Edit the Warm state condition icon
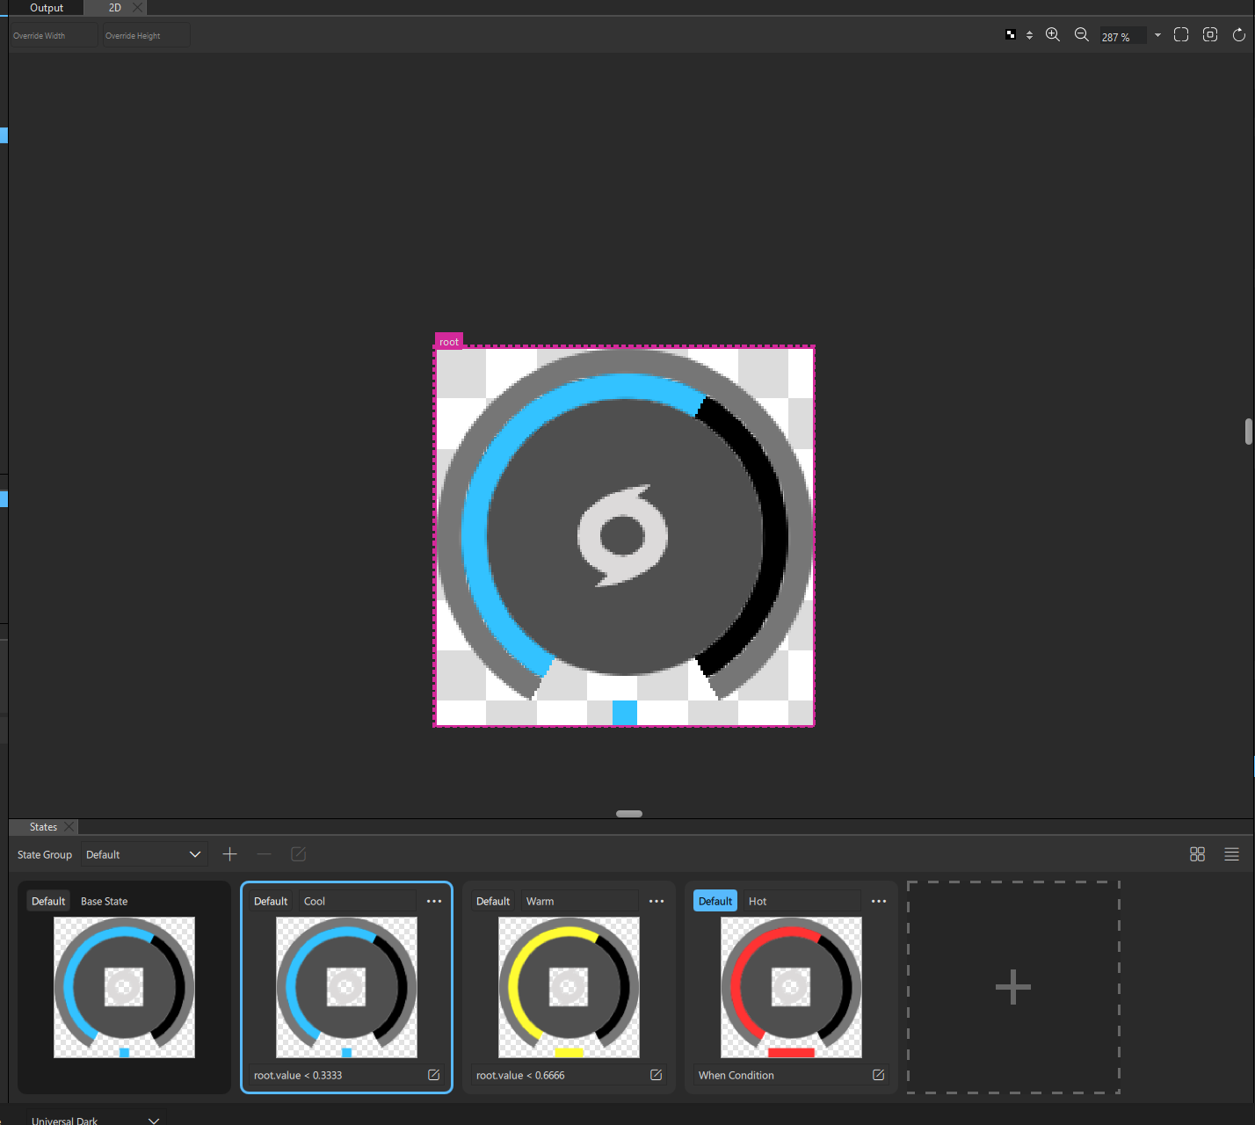Viewport: 1255px width, 1125px height. (656, 1075)
